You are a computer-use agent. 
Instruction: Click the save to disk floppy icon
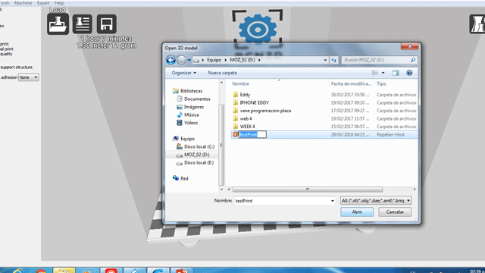[x=107, y=24]
